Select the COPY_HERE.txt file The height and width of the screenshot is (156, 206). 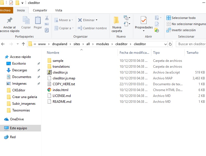tap(64, 84)
